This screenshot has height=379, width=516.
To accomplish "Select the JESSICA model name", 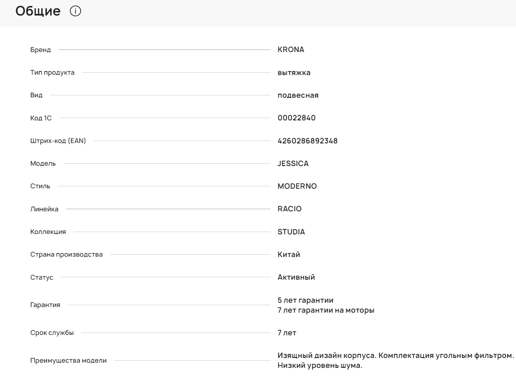I will point(293,164).
